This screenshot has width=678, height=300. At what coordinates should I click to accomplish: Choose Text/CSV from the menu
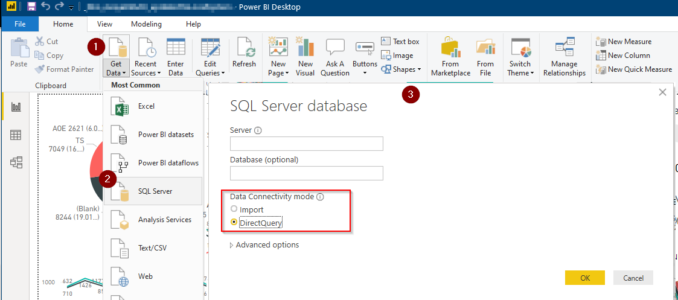[153, 248]
